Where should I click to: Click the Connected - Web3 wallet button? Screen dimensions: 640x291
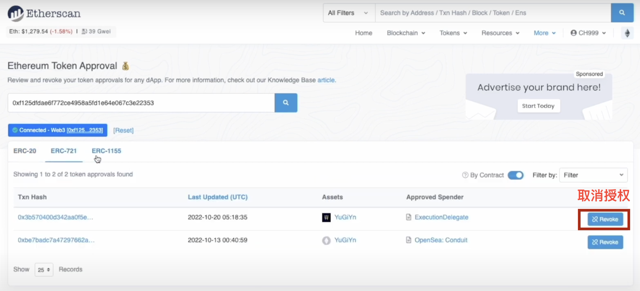[x=57, y=130]
